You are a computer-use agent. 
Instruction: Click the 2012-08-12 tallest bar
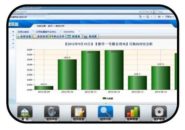point(114,70)
